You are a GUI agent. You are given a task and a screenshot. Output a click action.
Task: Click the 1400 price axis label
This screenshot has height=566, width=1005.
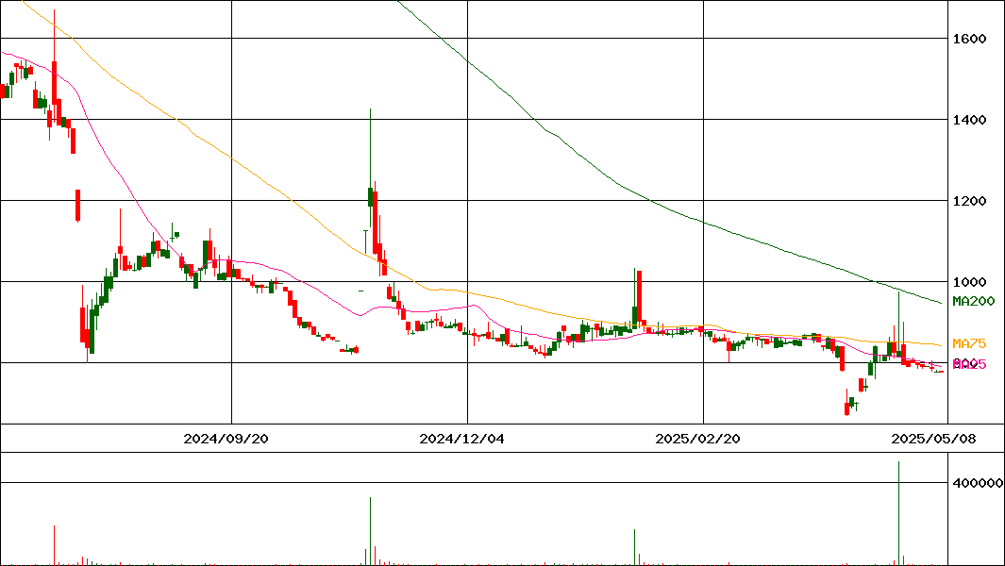pyautogui.click(x=969, y=120)
